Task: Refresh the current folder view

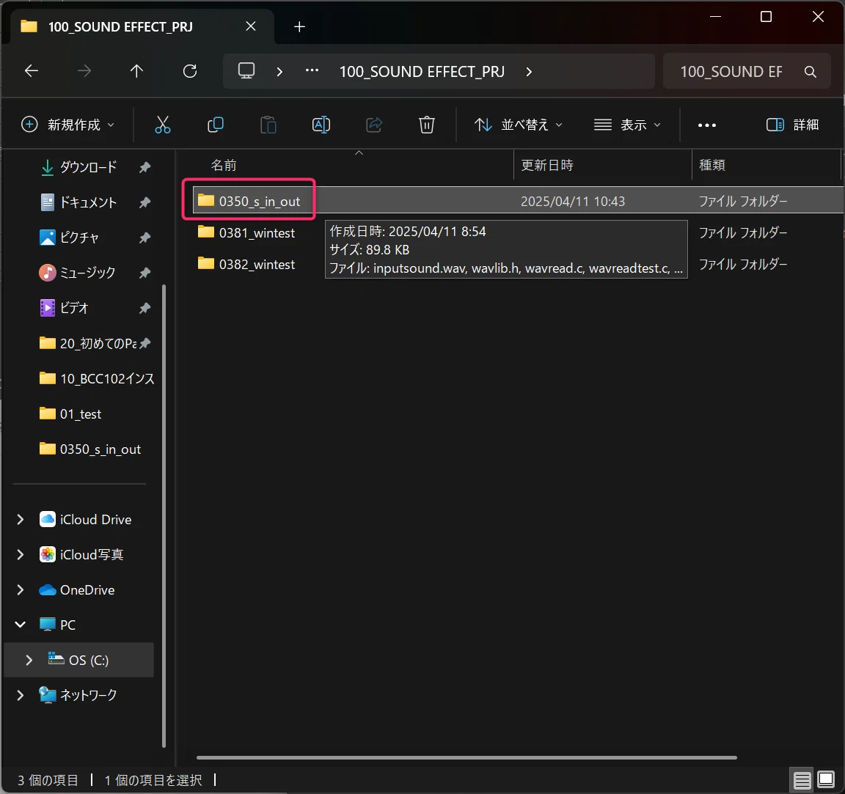Action: point(190,71)
